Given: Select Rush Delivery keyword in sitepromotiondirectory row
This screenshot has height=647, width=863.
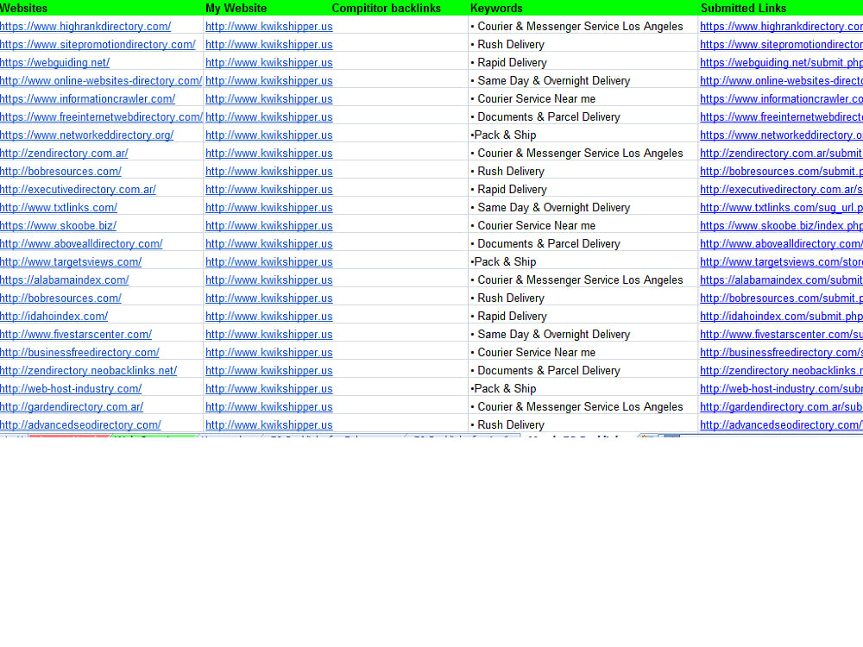Looking at the screenshot, I should (508, 45).
